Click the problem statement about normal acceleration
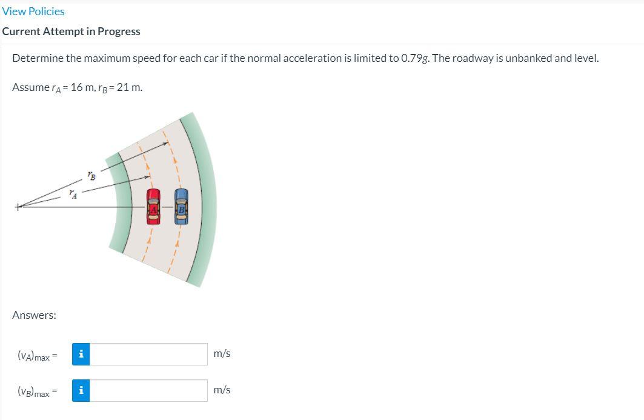The width and height of the screenshot is (644, 420). pos(305,58)
